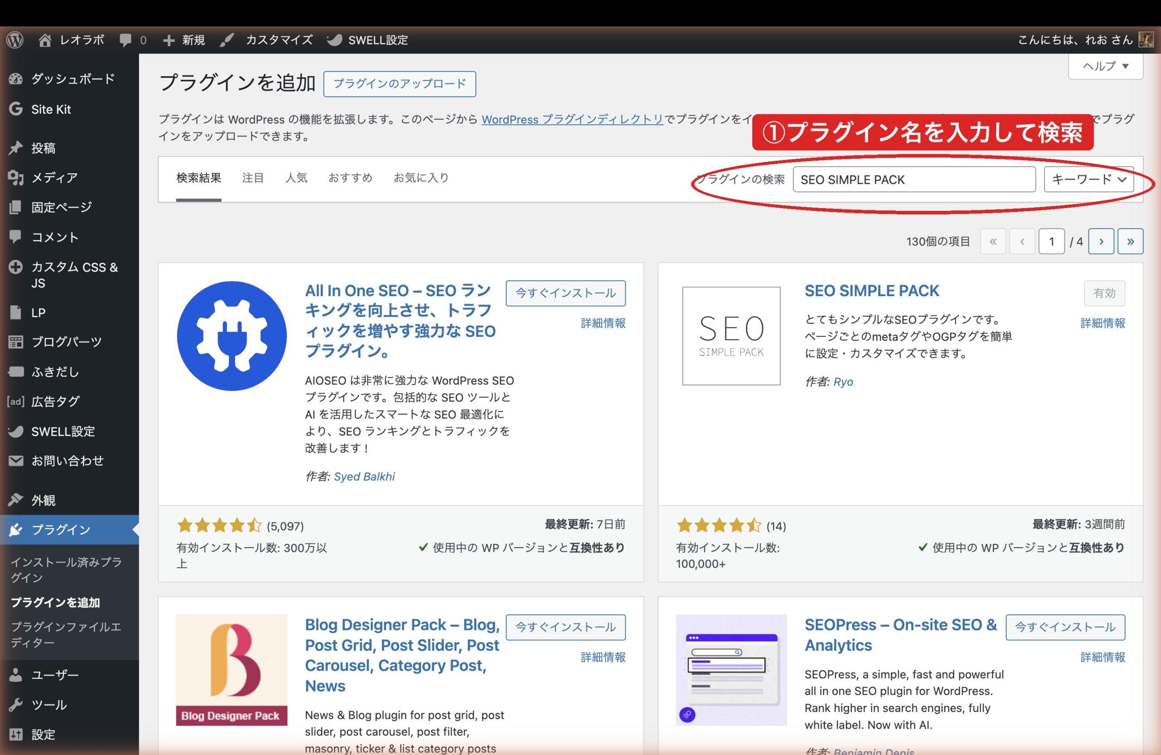
Task: Open author Ryo link
Action: (x=844, y=382)
